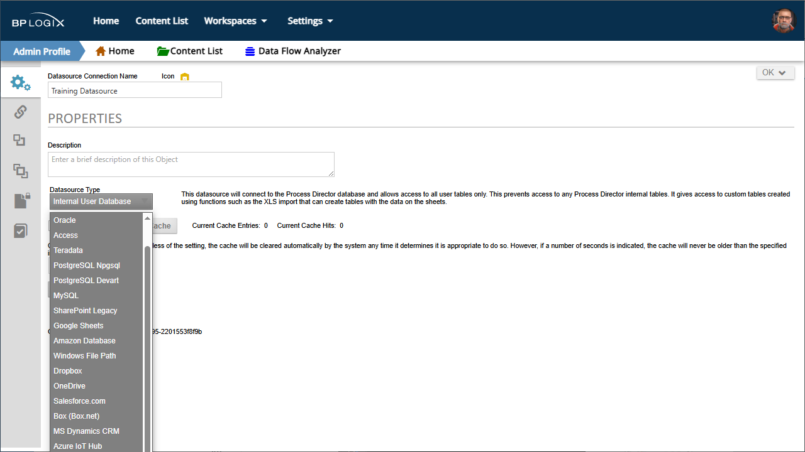Screen dimensions: 805x452
Task: Click the BP Logix logo
Action: pyautogui.click(x=38, y=21)
